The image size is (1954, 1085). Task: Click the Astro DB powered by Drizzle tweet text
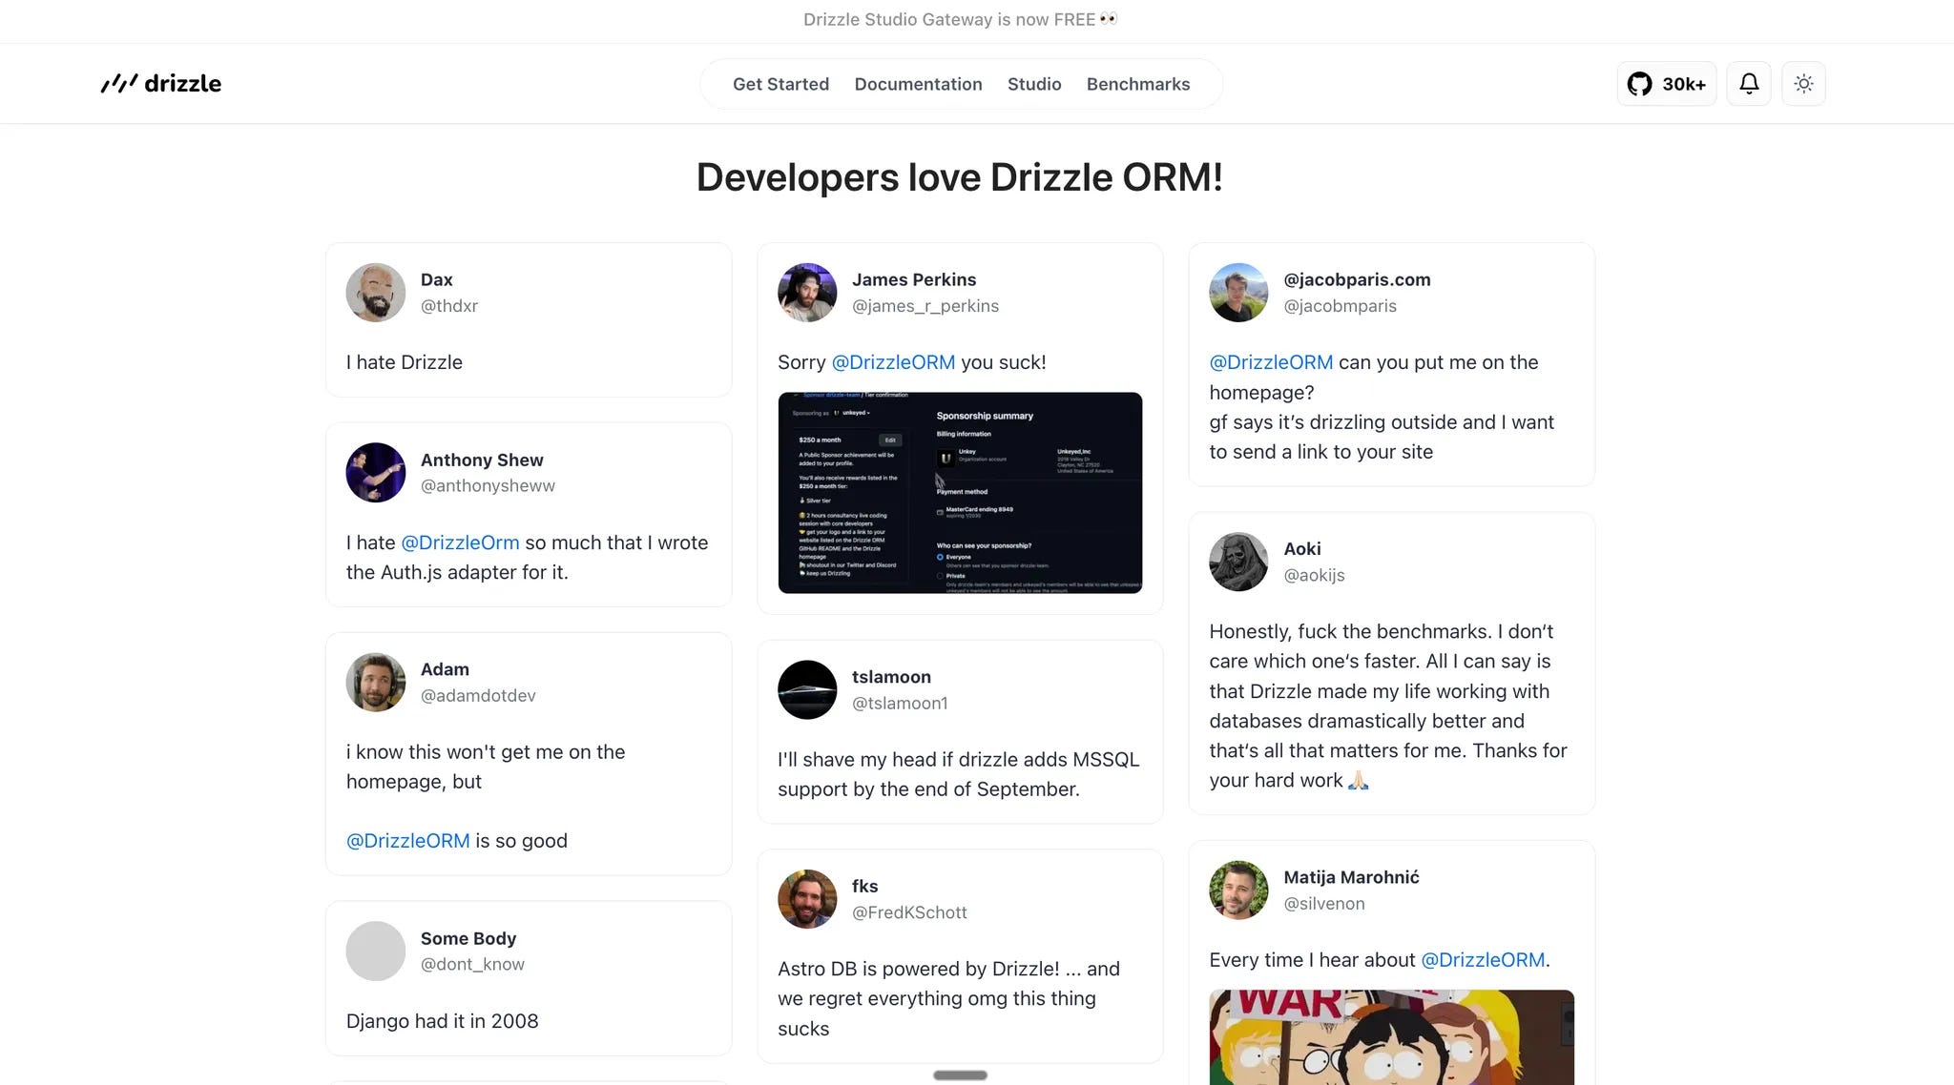(948, 998)
